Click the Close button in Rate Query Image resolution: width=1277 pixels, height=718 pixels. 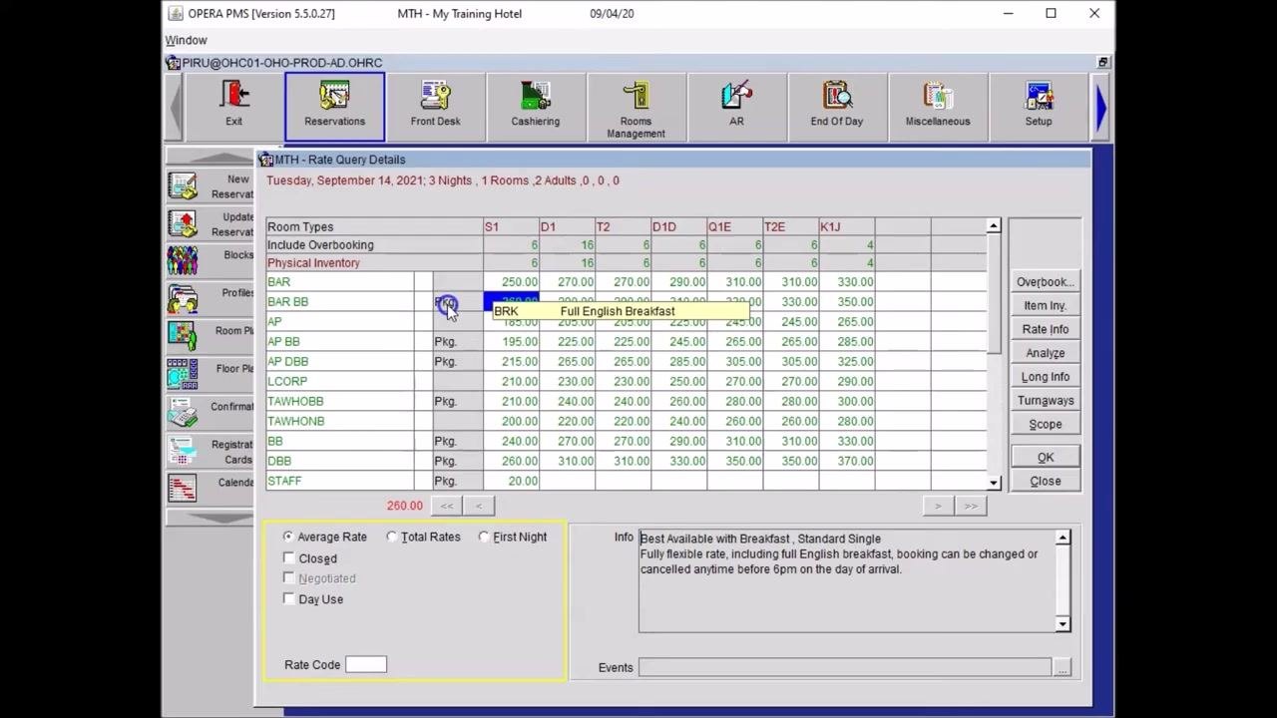click(x=1045, y=482)
